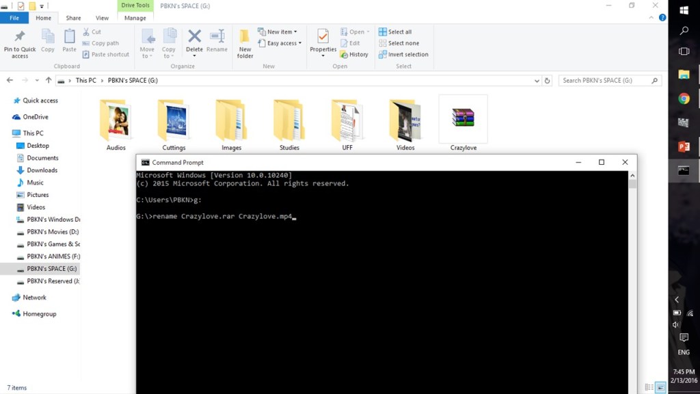The height and width of the screenshot is (394, 700).
Task: Open Properties from the ribbon
Action: (323, 41)
